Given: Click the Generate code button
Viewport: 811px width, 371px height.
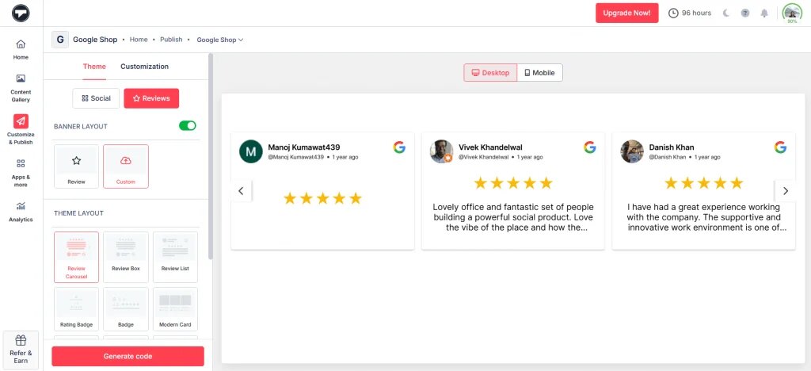Looking at the screenshot, I should (128, 356).
